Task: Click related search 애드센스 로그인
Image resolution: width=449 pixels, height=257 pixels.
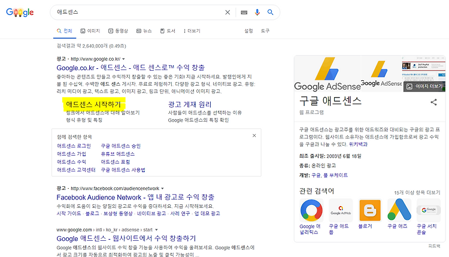Action: [x=74, y=146]
